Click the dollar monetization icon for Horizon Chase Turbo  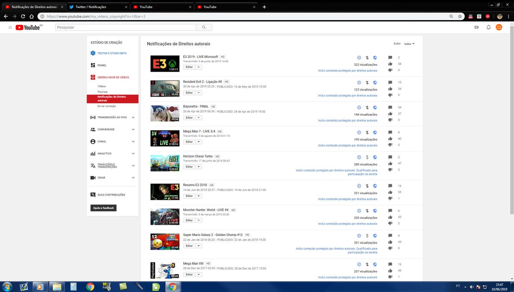[x=367, y=157]
